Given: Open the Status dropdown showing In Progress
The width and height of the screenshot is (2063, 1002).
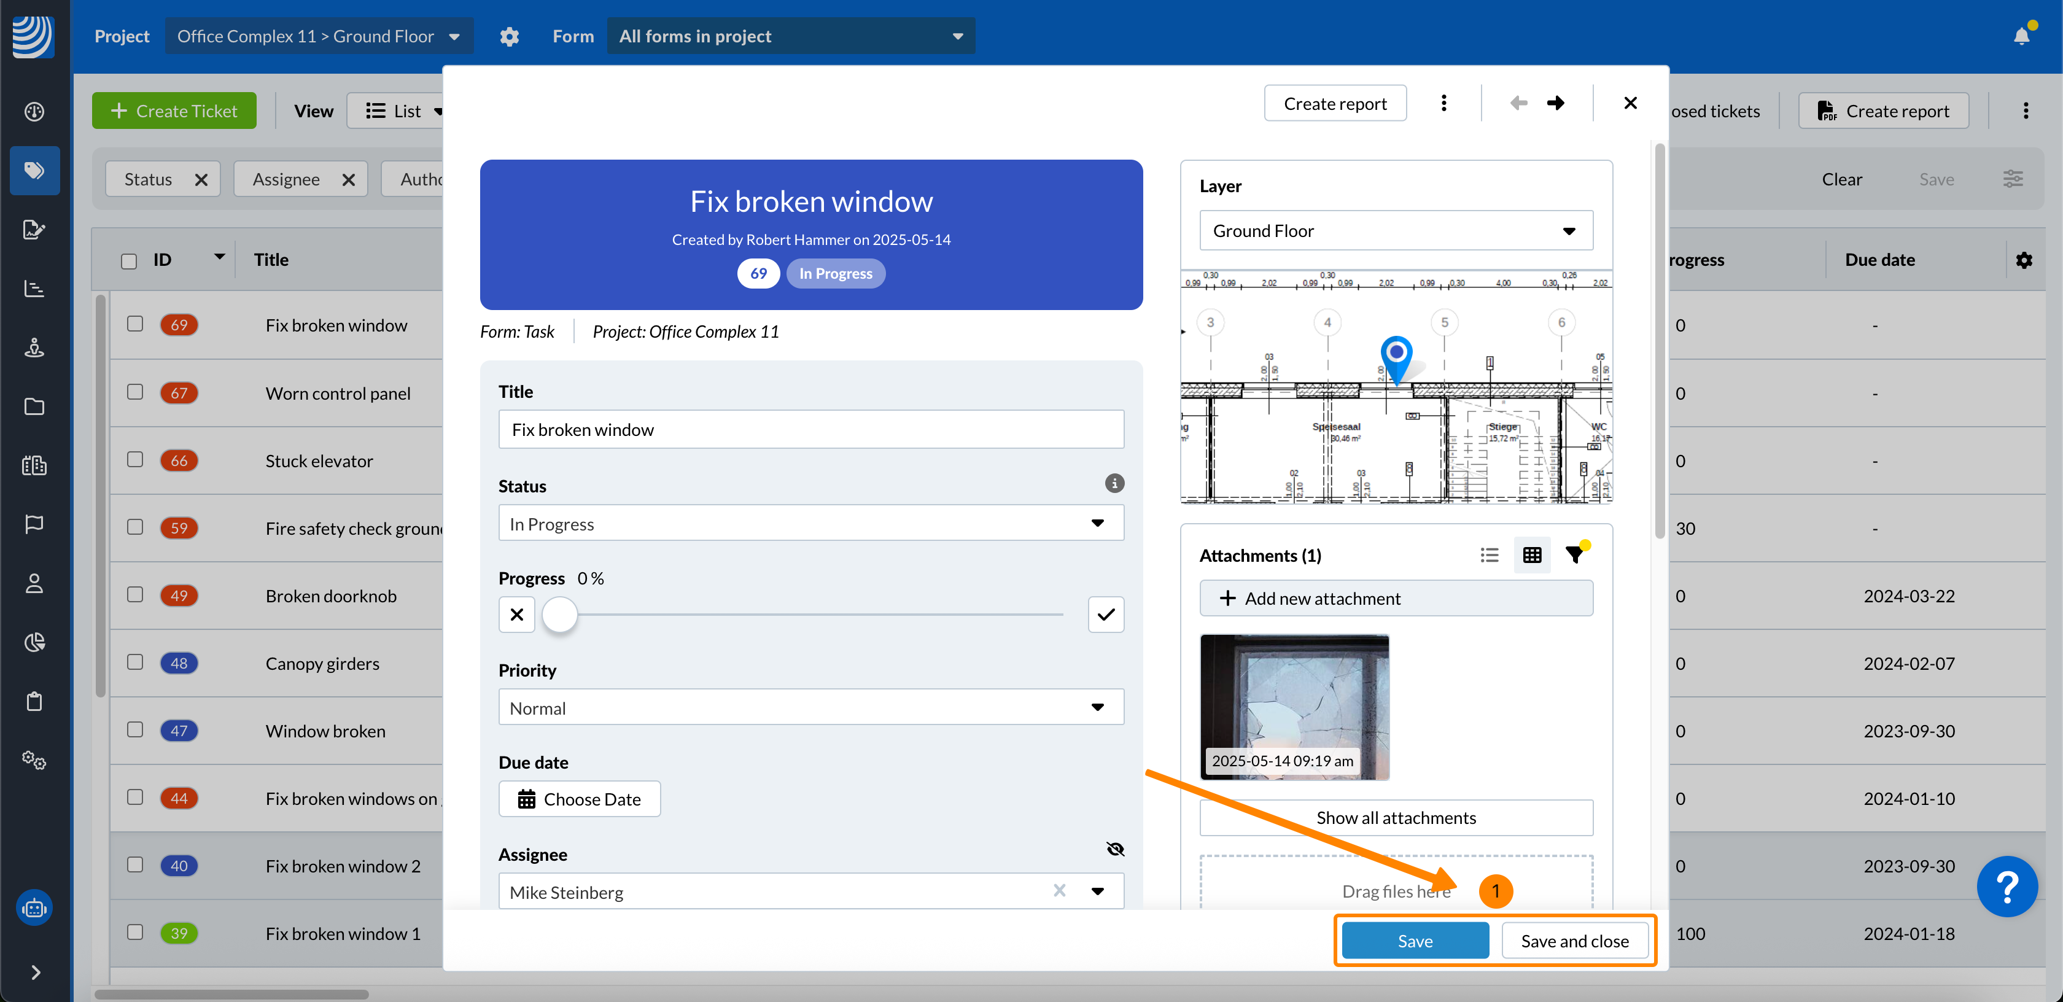Looking at the screenshot, I should point(810,523).
